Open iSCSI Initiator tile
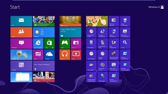This screenshot has width=168, height=94. 103,77
